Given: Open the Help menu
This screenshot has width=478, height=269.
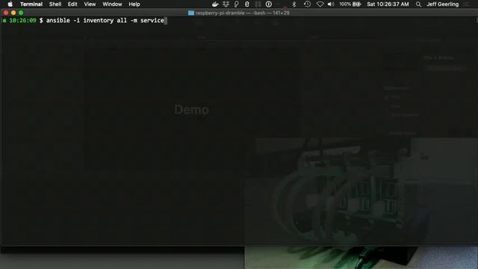Looking at the screenshot, I should [x=134, y=4].
